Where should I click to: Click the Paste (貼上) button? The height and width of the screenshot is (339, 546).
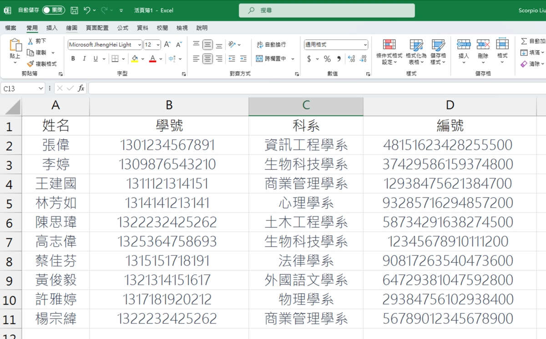[15, 49]
